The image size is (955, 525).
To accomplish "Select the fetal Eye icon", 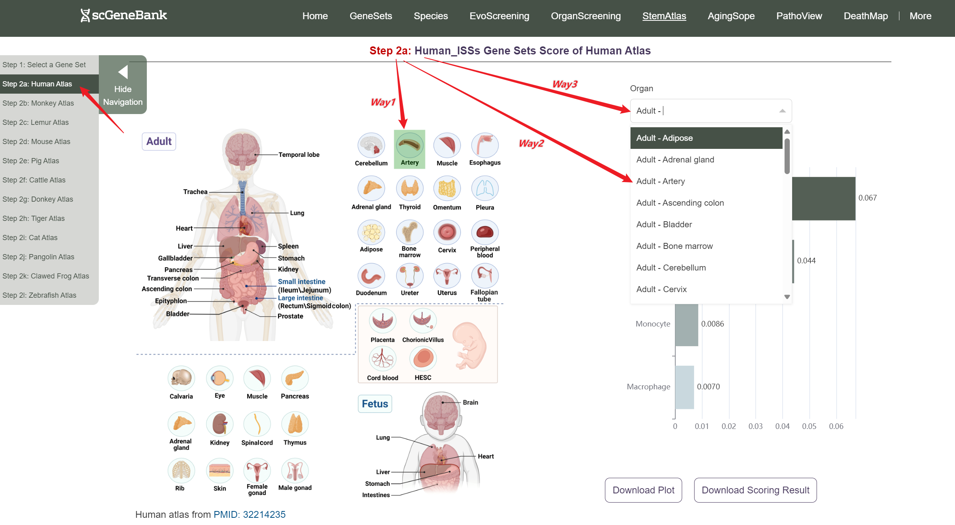I will 219,378.
